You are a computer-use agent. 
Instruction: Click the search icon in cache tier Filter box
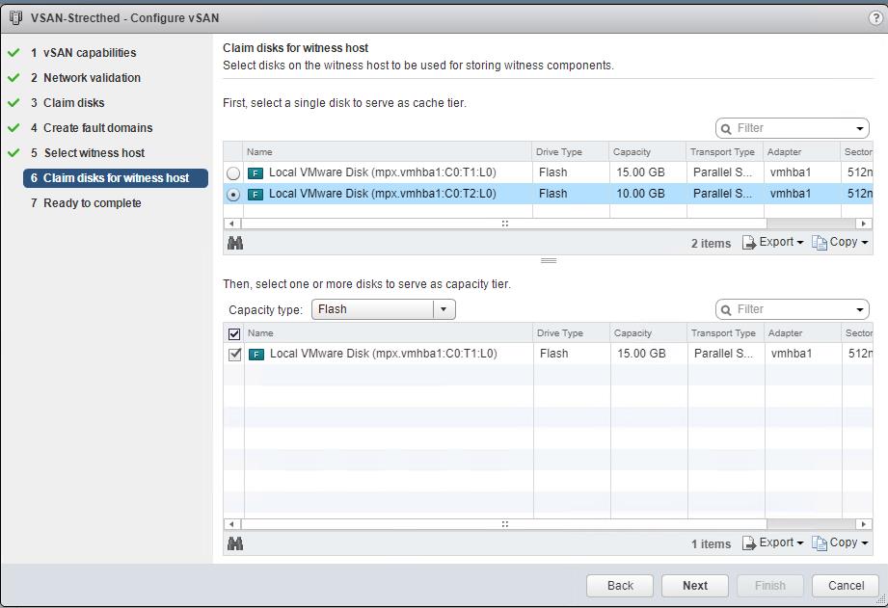726,128
